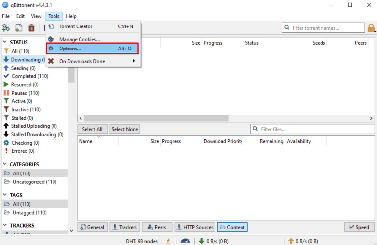
Task: Sort torrents by Seeds column header
Action: coord(306,43)
